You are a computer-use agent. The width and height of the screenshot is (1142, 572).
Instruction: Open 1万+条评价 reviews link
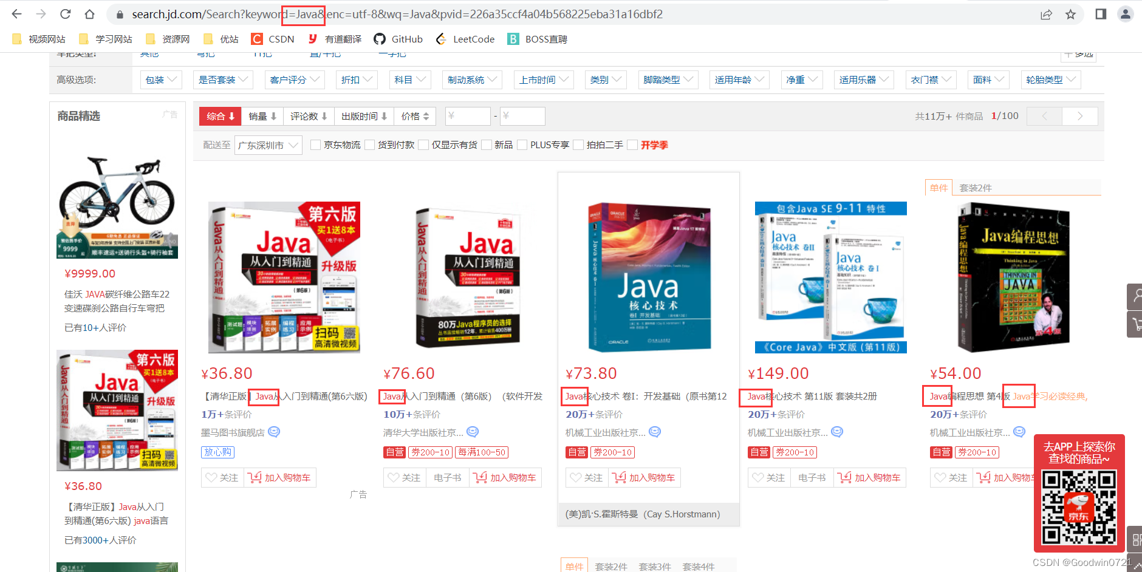(x=226, y=414)
